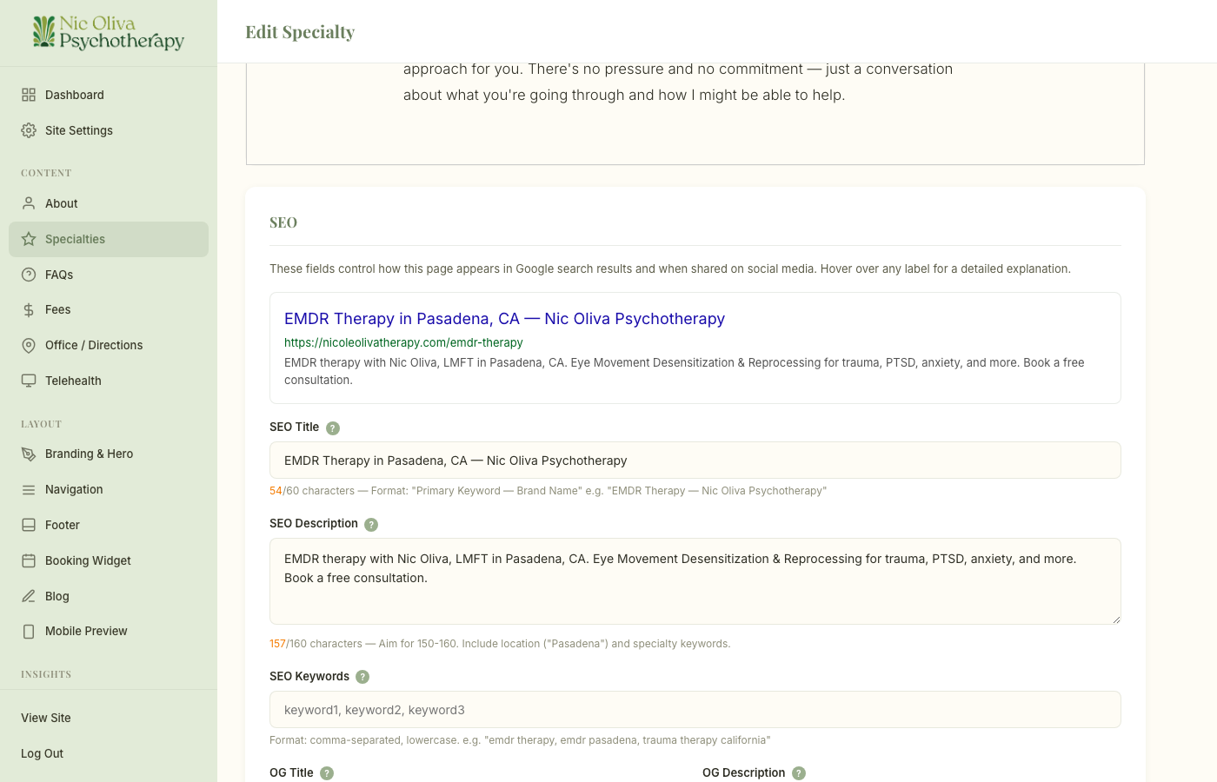
Task: Click the Navigation hamburger icon
Action: (29, 489)
